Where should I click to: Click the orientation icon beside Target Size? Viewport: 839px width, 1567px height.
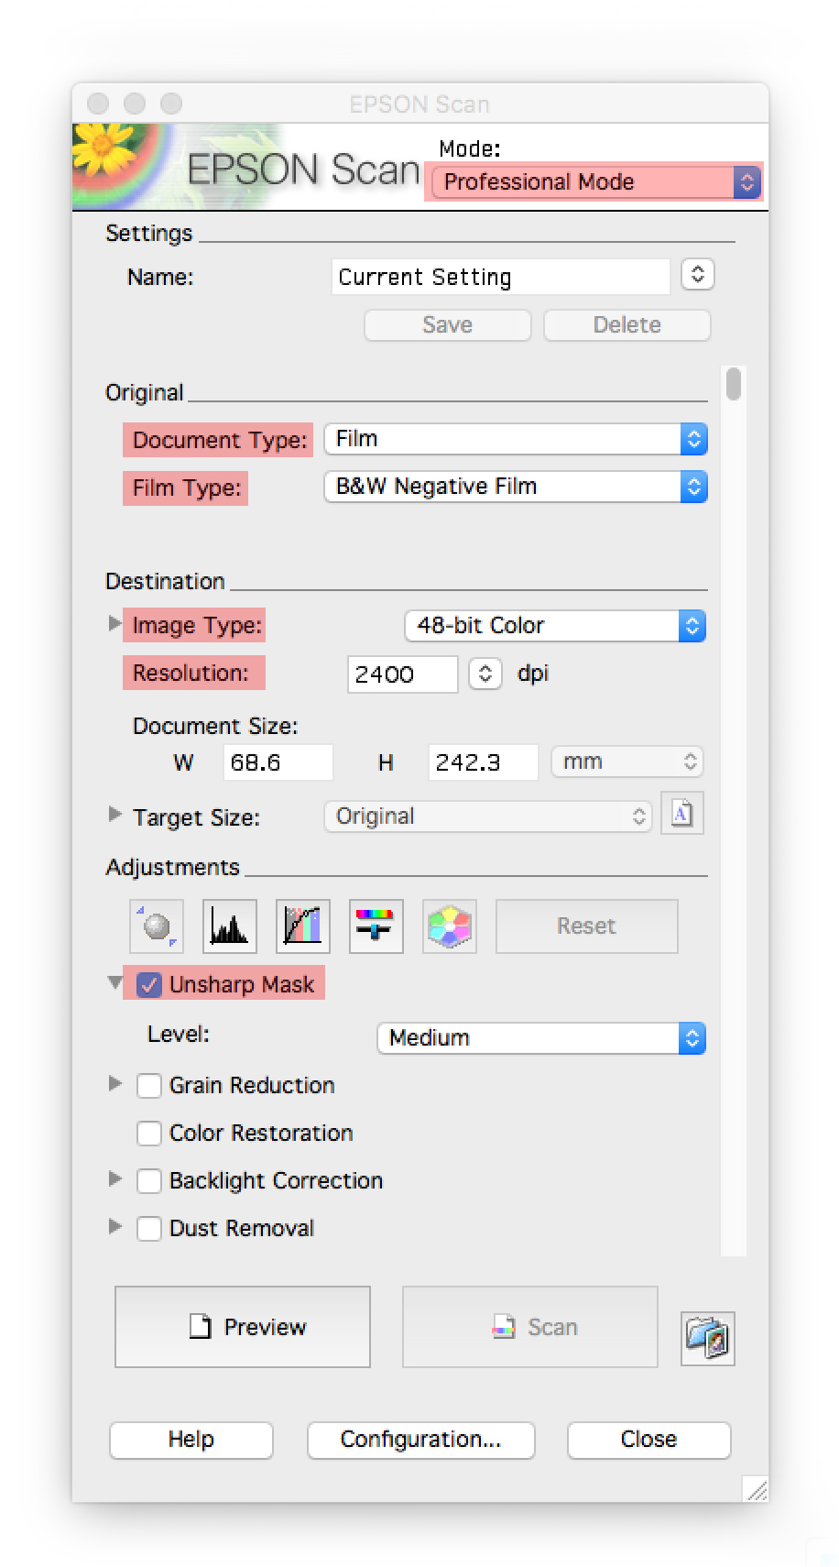pyautogui.click(x=682, y=813)
